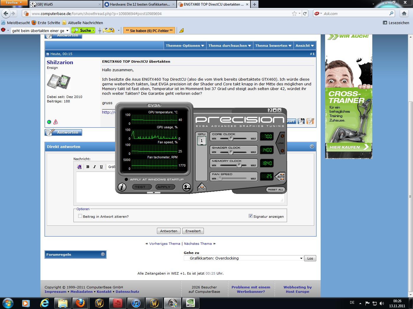Check Beitrag in Antwort zitieren
This screenshot has width=413, height=309.
[80, 216]
